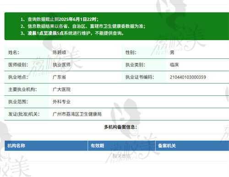Select certificate number 210440103000359
The height and width of the screenshot is (177, 229).
coord(188,77)
